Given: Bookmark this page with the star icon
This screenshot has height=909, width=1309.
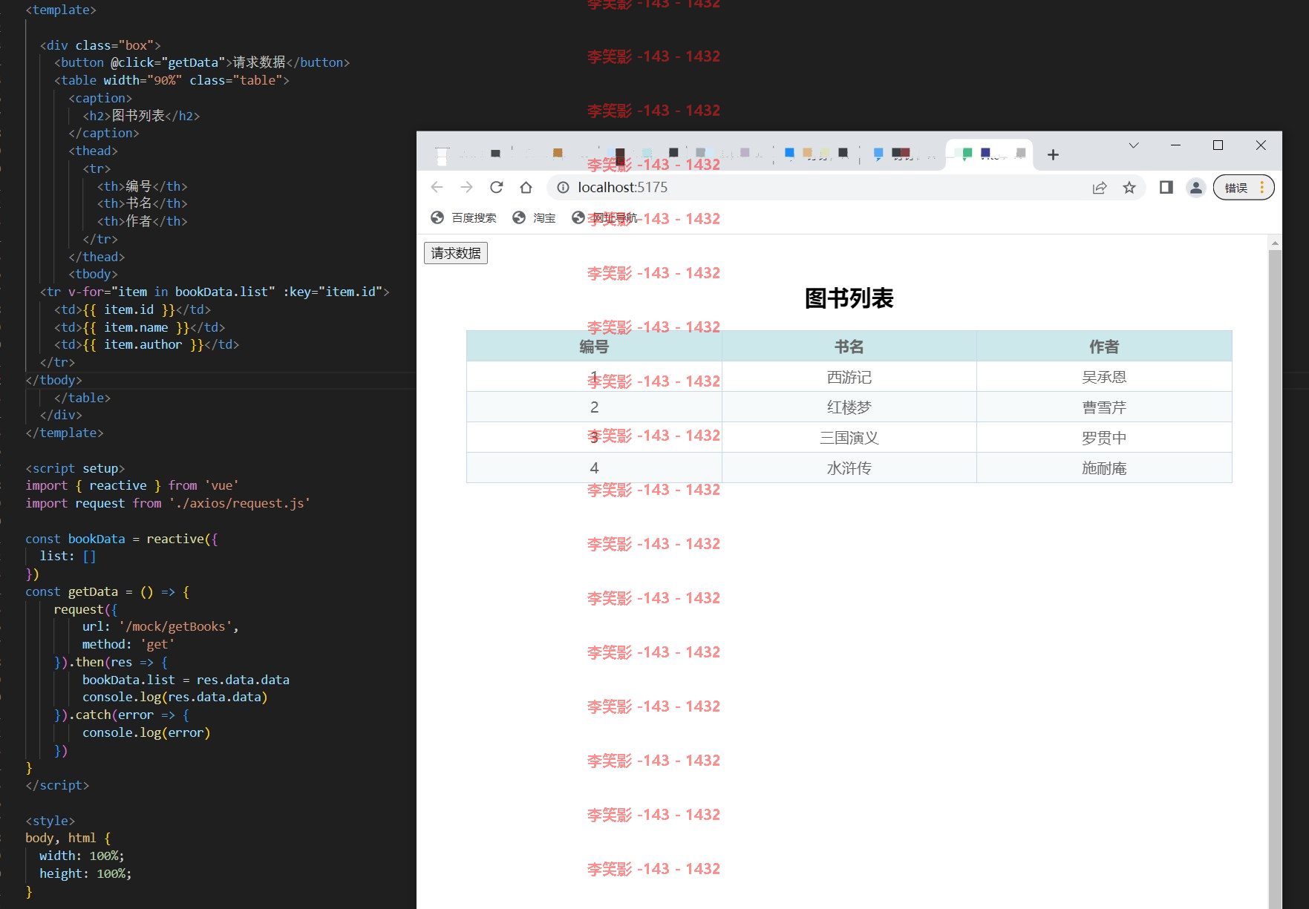Looking at the screenshot, I should 1129,188.
